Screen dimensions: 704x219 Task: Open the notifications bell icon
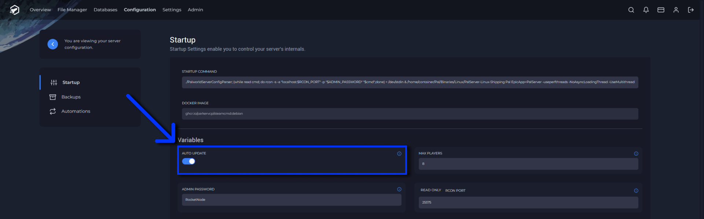(646, 10)
